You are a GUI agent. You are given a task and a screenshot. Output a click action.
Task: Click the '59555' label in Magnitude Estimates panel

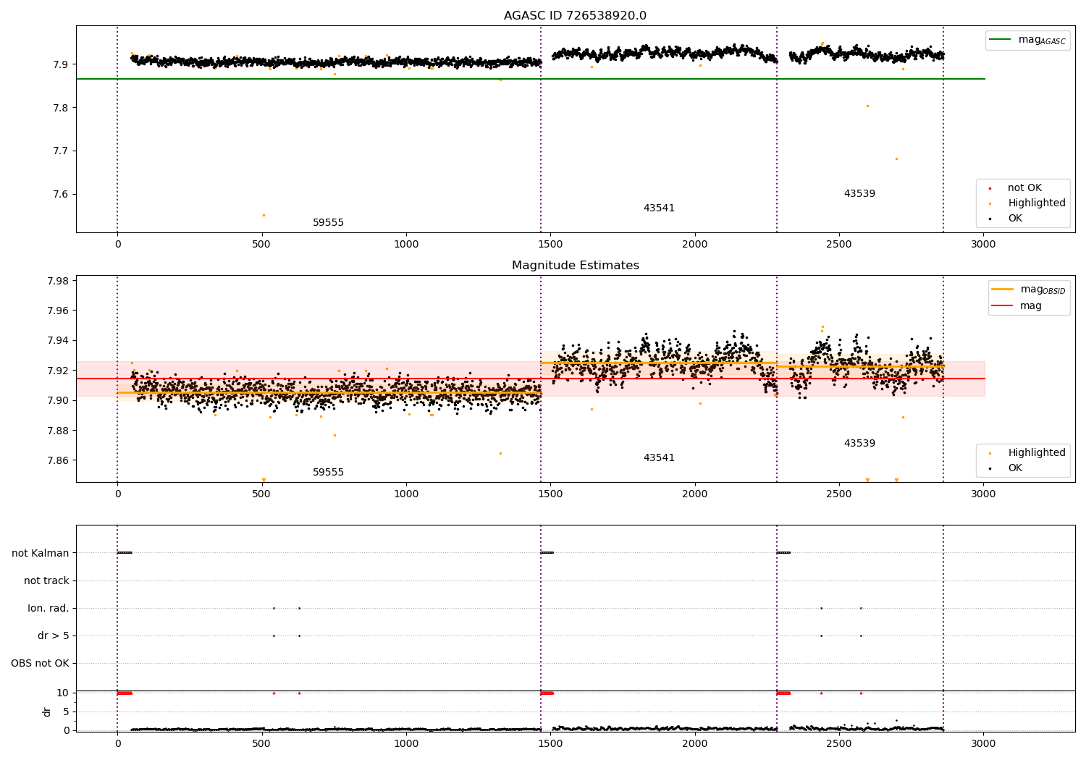(x=328, y=473)
